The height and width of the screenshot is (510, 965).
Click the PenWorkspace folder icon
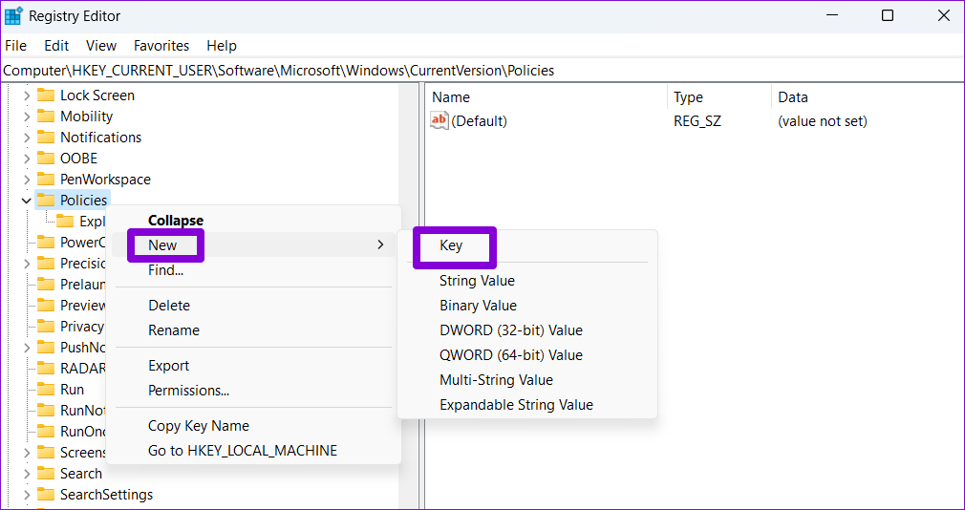click(46, 180)
